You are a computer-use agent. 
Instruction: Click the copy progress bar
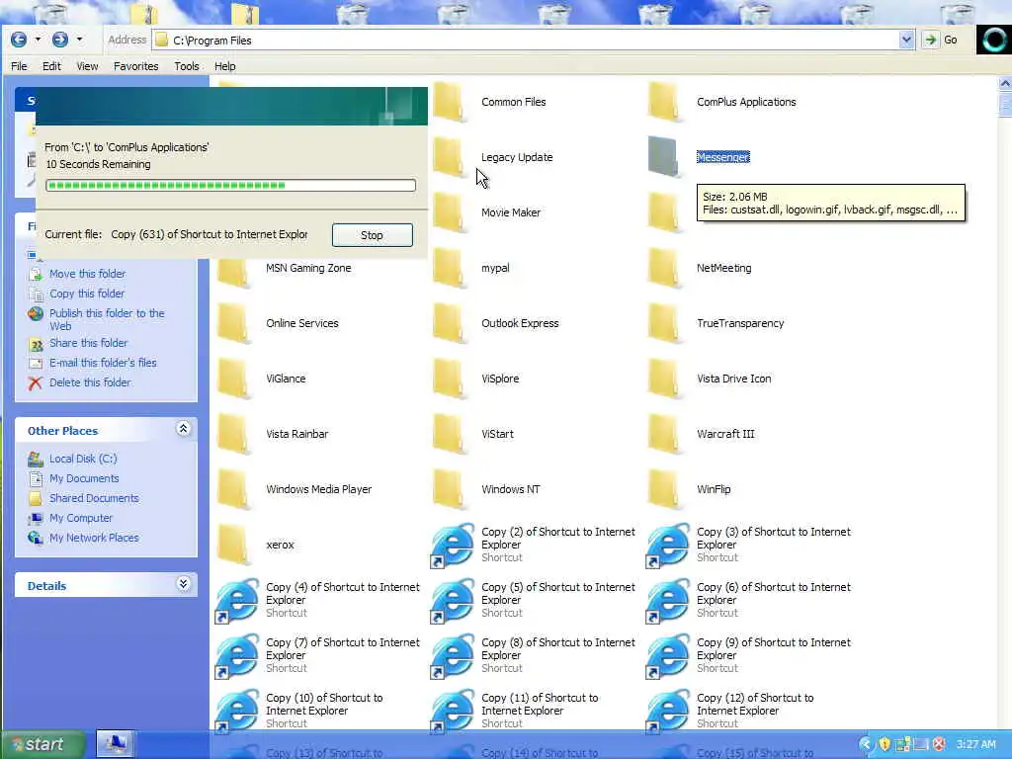click(x=230, y=185)
